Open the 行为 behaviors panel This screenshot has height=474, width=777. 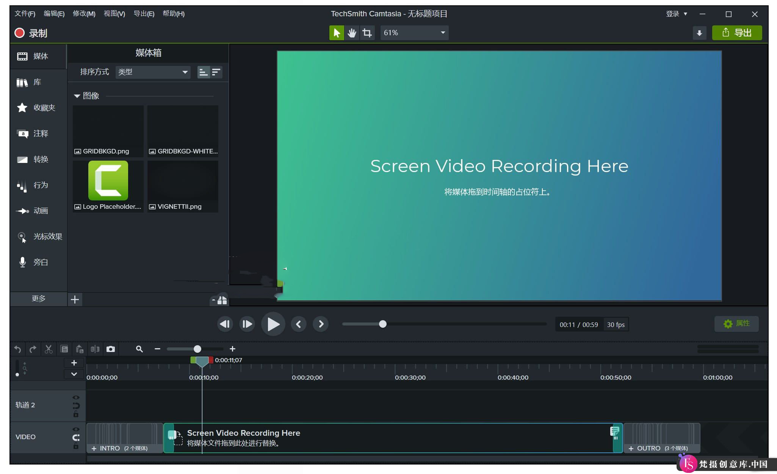coord(38,185)
